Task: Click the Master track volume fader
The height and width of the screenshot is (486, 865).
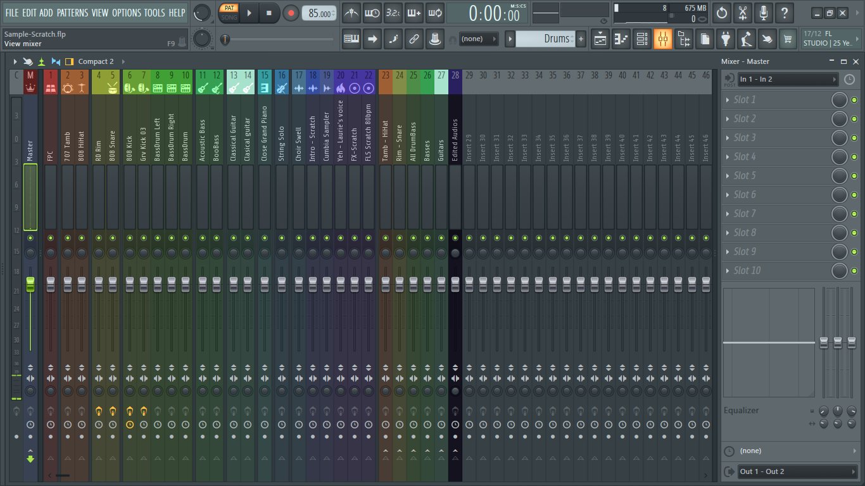Action: coord(30,284)
